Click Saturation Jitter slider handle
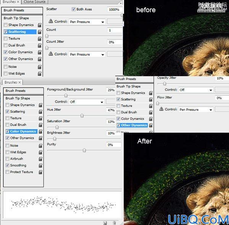Image resolution: width=229 pixels, height=225 pixels. pos(57,127)
